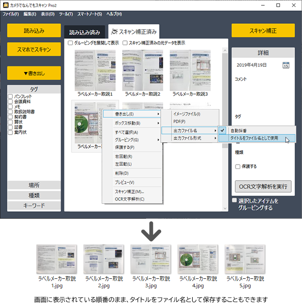Check the パンフレット tag checkbox
The height and width of the screenshot is (306, 302).
[x=10, y=96]
